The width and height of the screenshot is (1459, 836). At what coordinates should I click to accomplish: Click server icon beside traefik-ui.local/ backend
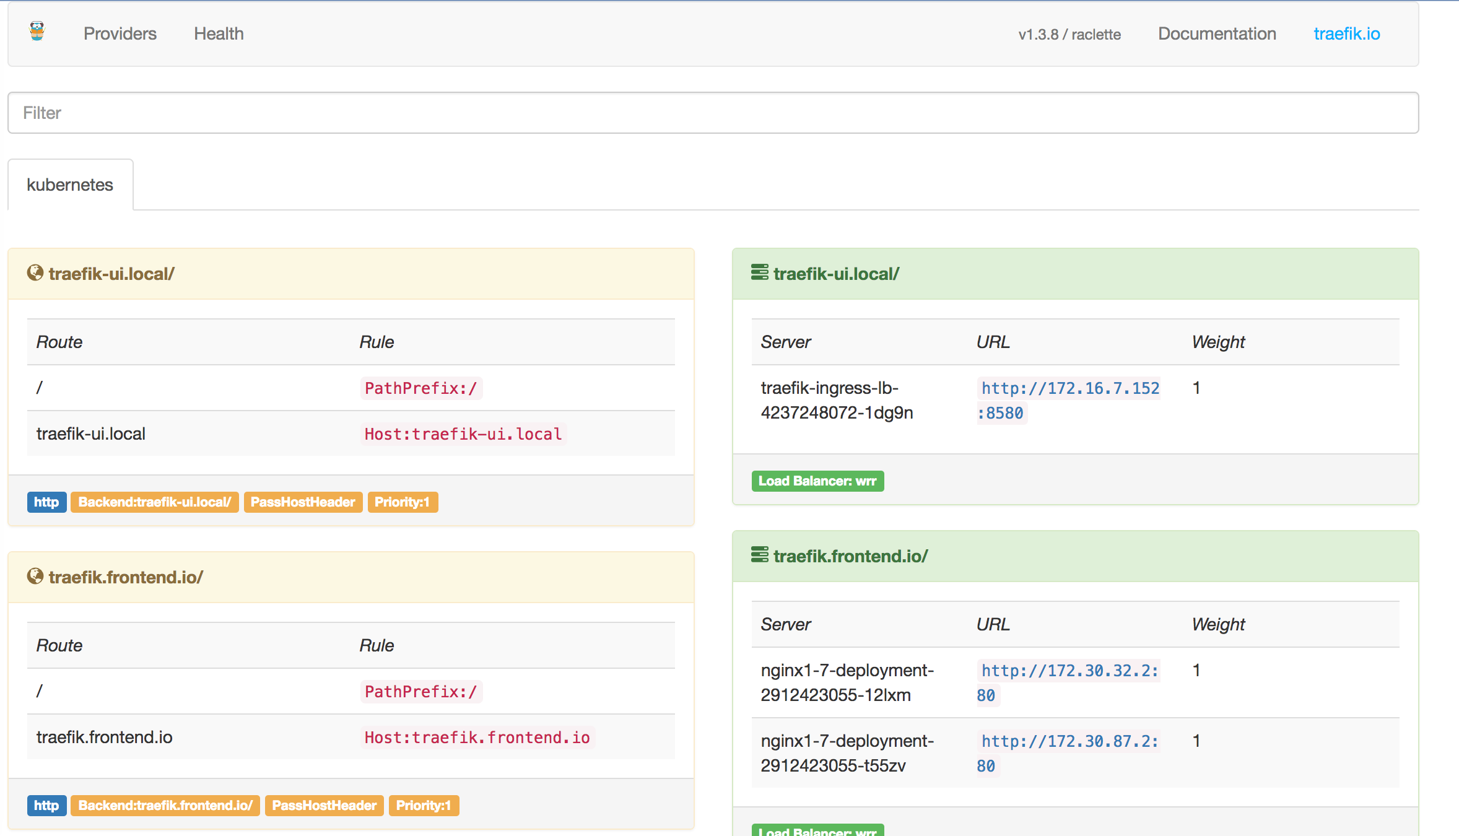[759, 272]
